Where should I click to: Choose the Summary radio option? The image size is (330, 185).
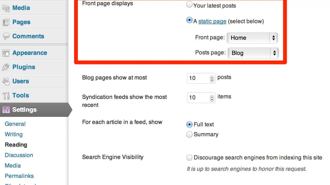[x=189, y=134]
